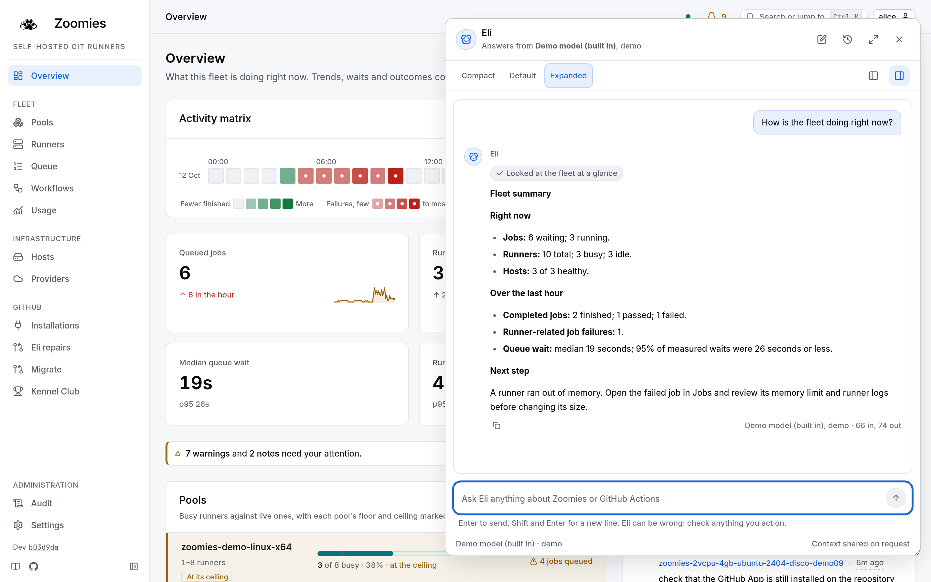The height and width of the screenshot is (582, 931).
Task: Open Installations page
Action: click(75, 325)
